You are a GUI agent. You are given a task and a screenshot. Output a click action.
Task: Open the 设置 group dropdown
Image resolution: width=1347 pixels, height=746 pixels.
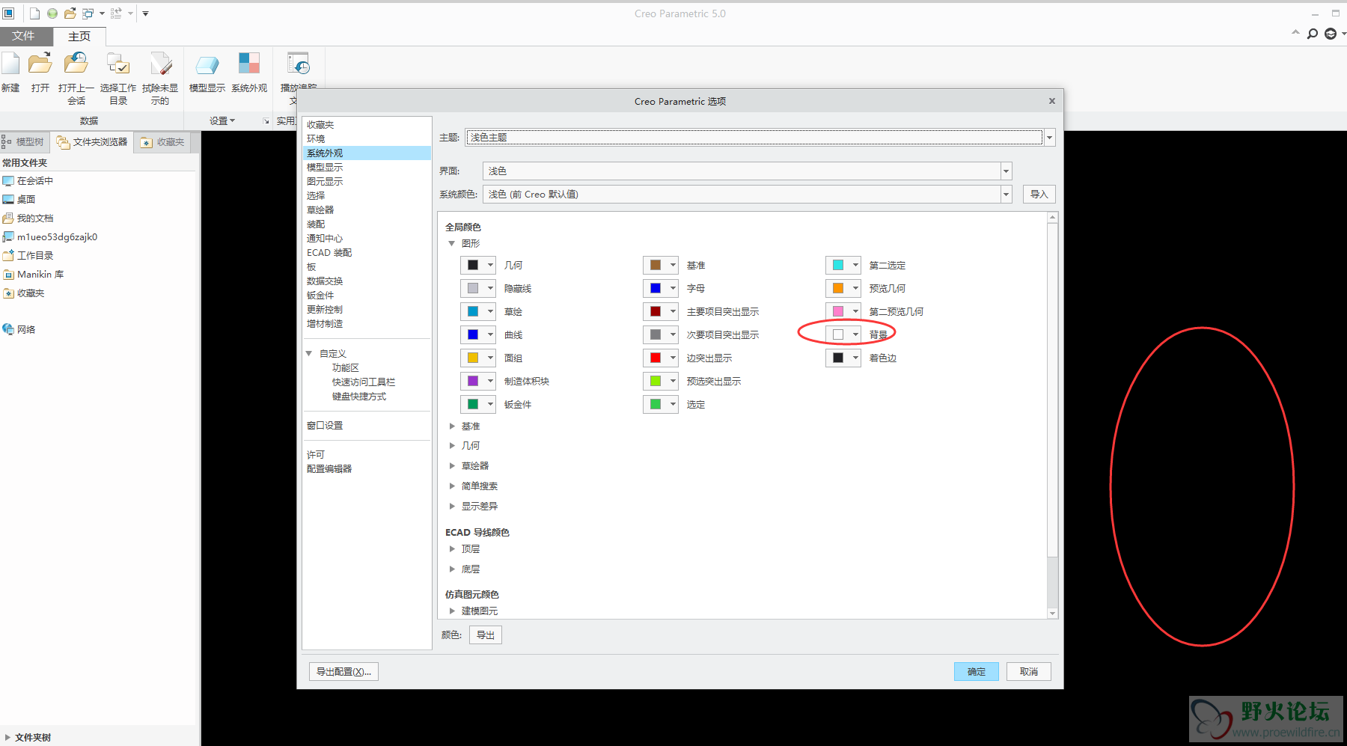tap(222, 120)
